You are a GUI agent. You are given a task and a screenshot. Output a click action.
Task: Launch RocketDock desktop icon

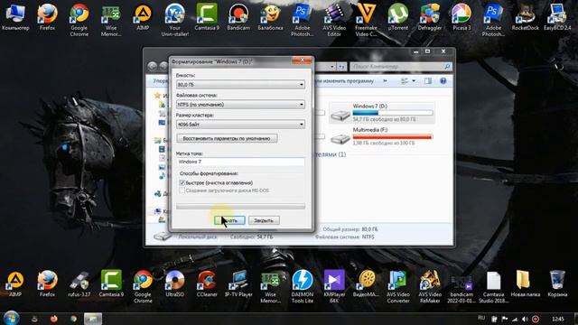click(x=526, y=17)
